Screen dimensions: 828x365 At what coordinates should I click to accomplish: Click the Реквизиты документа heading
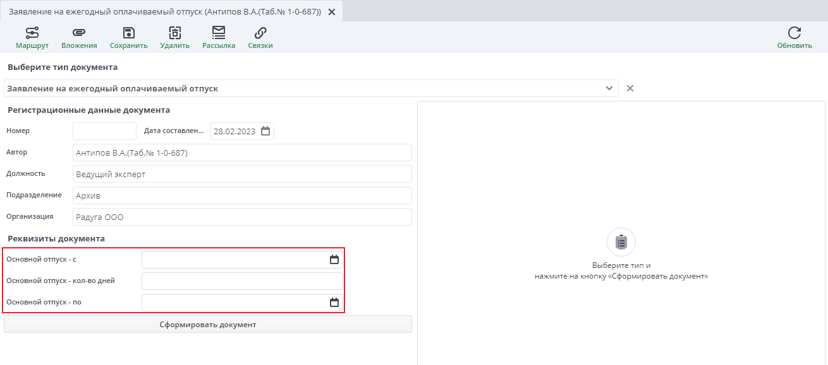(56, 238)
